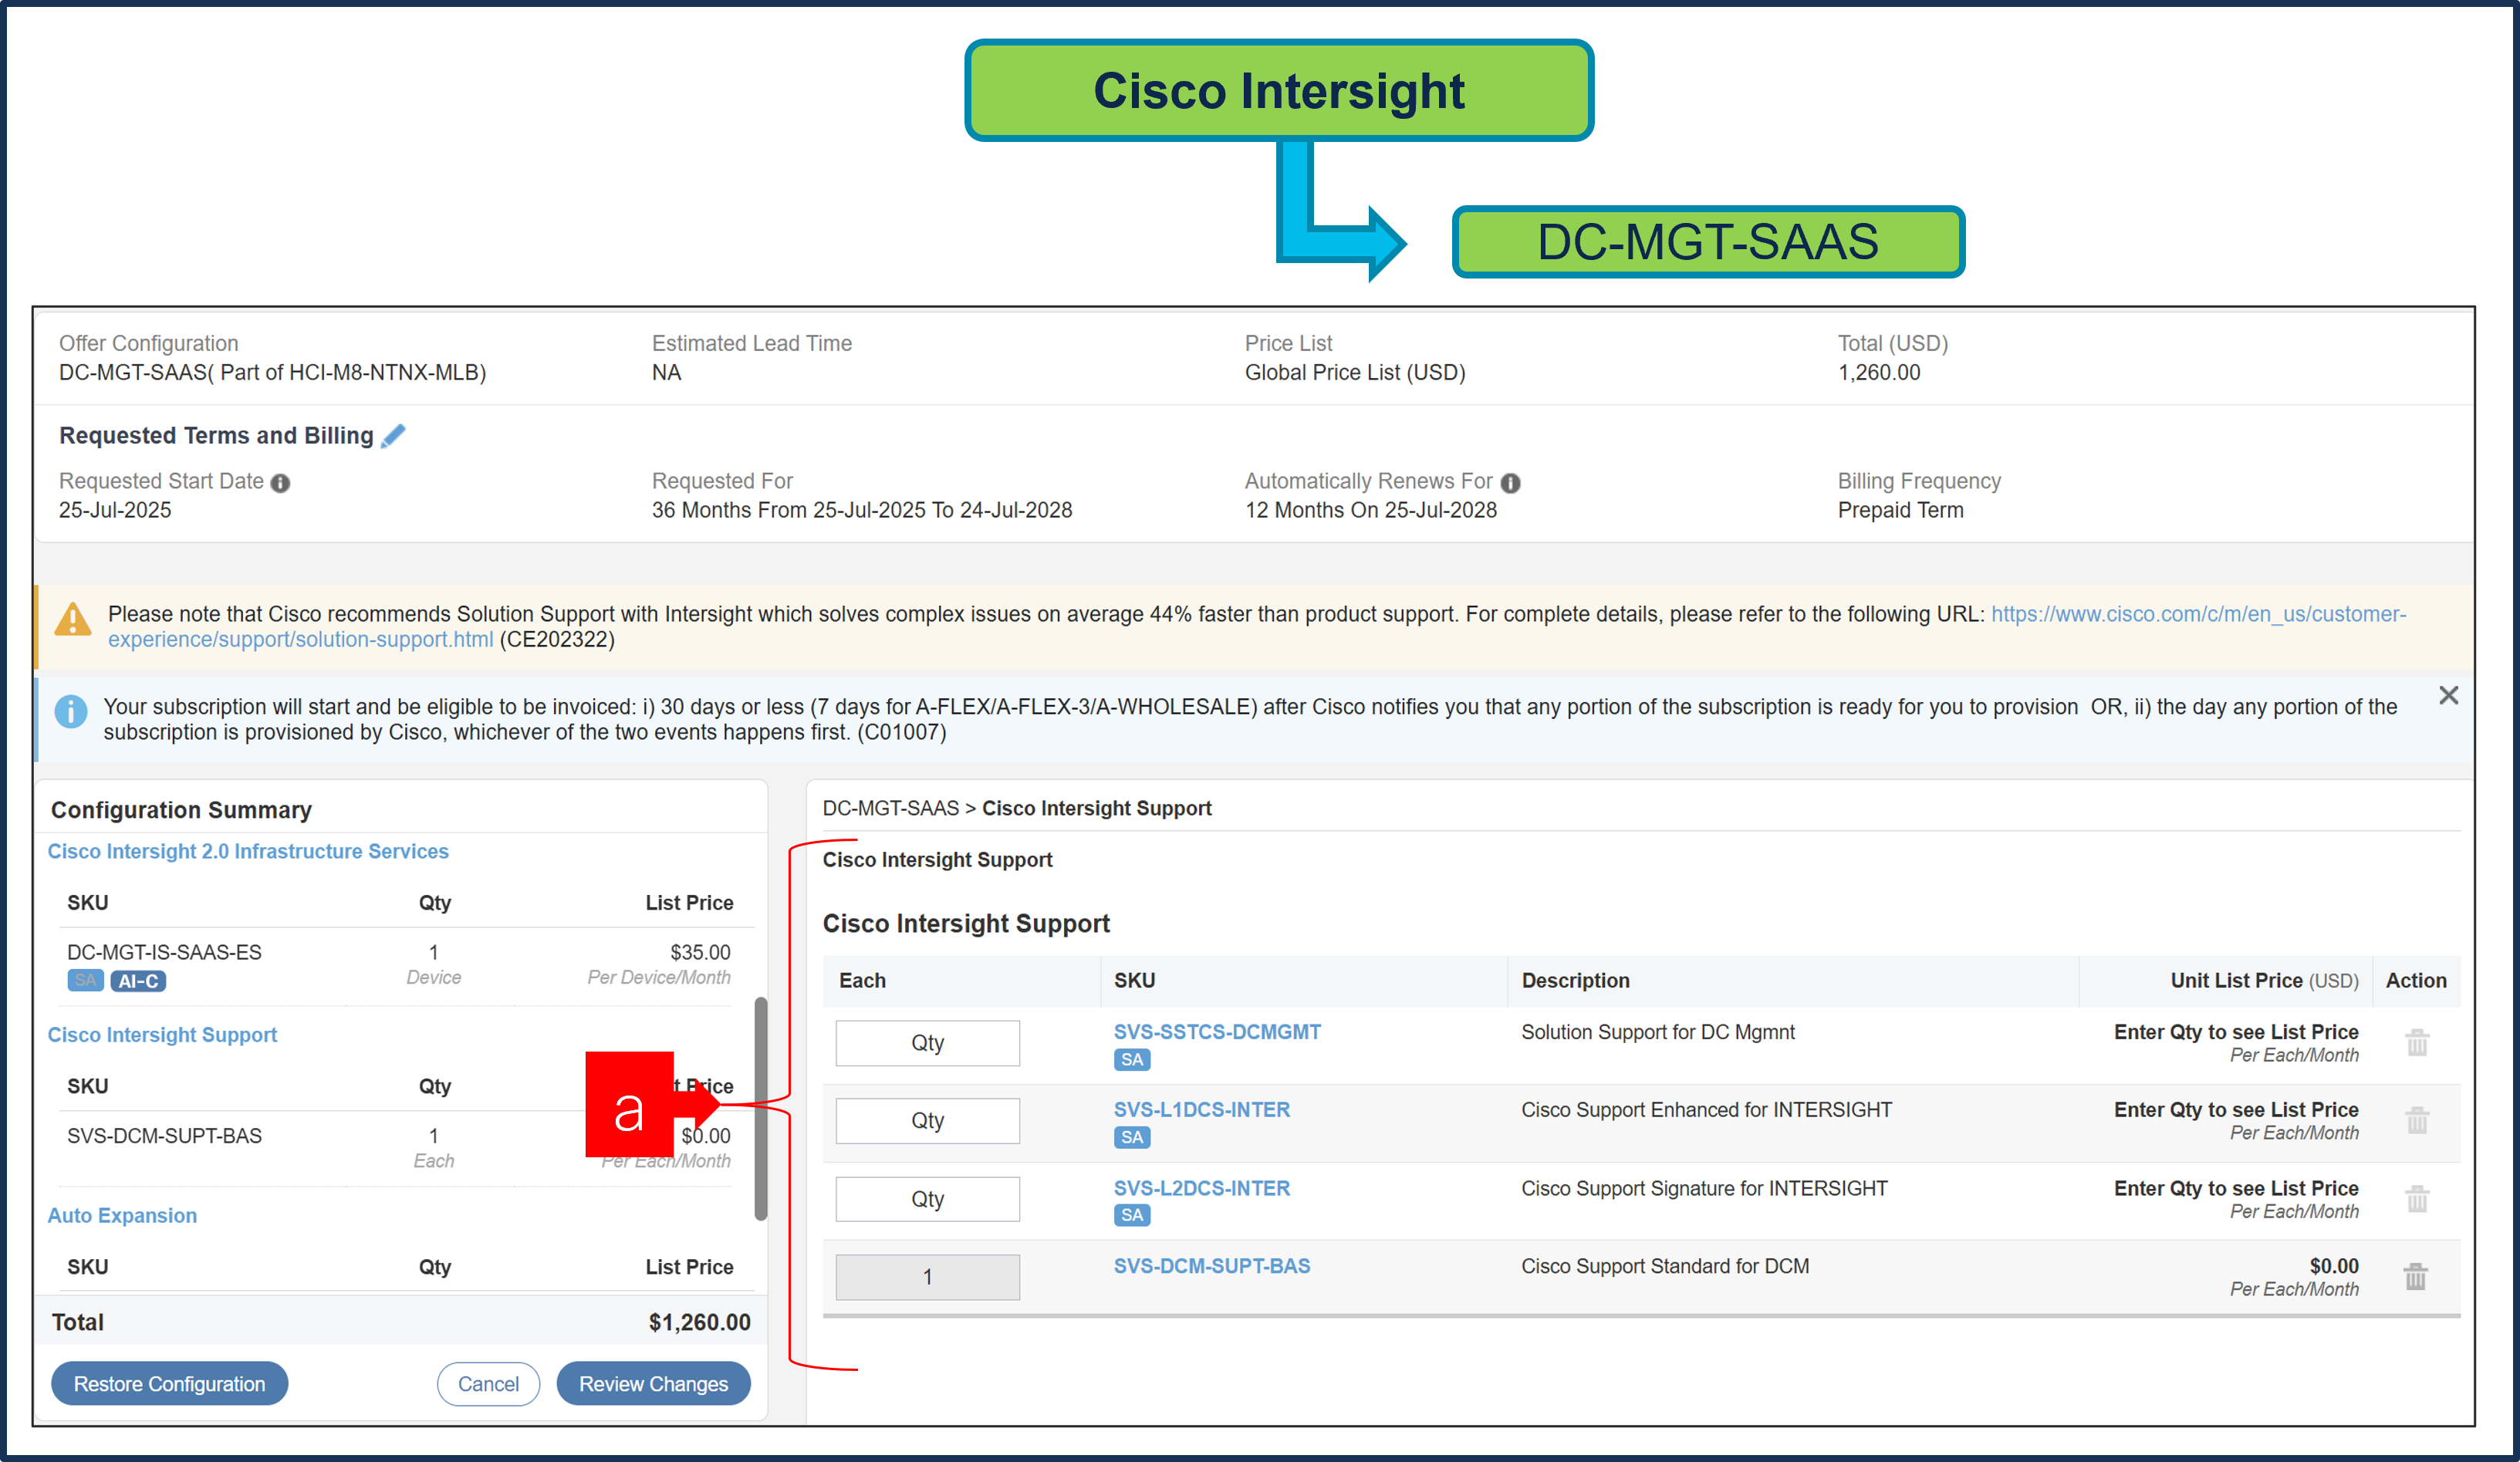Open the SVS-SSTCS-DCMGMT SKU link
Screen dimensions: 2520x1462
point(1216,1031)
